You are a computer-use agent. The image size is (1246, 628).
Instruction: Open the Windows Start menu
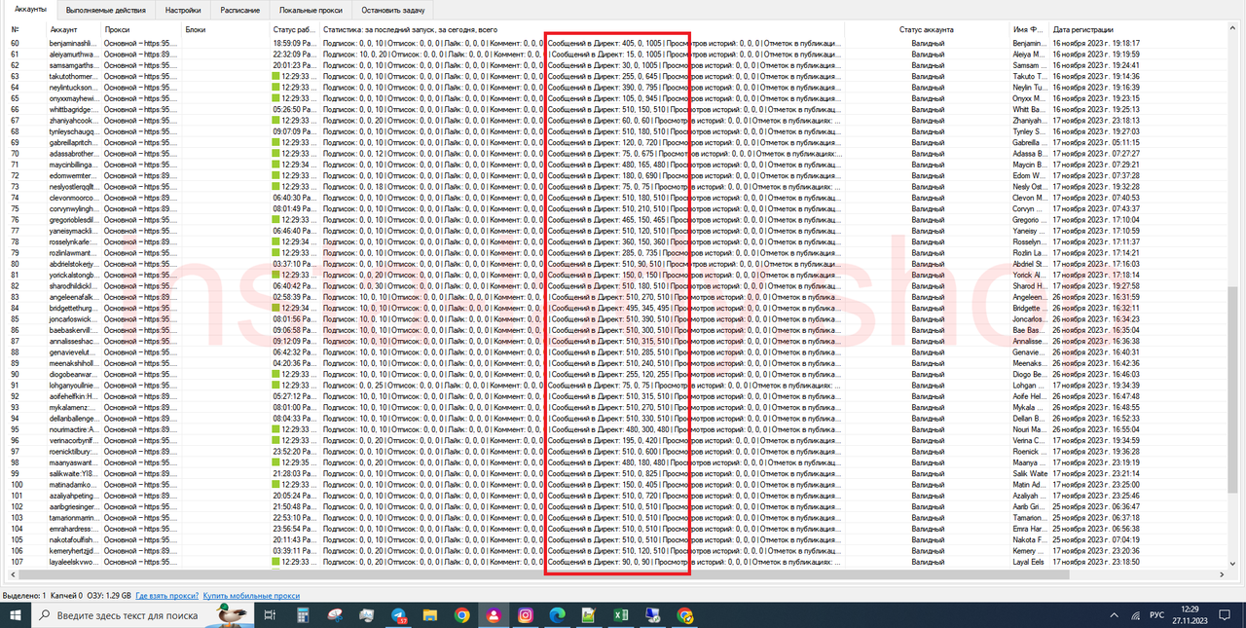tap(15, 615)
